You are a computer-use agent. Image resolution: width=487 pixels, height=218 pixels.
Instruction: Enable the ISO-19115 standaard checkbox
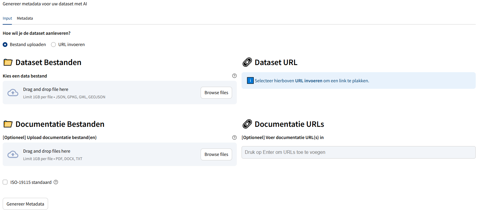5,182
